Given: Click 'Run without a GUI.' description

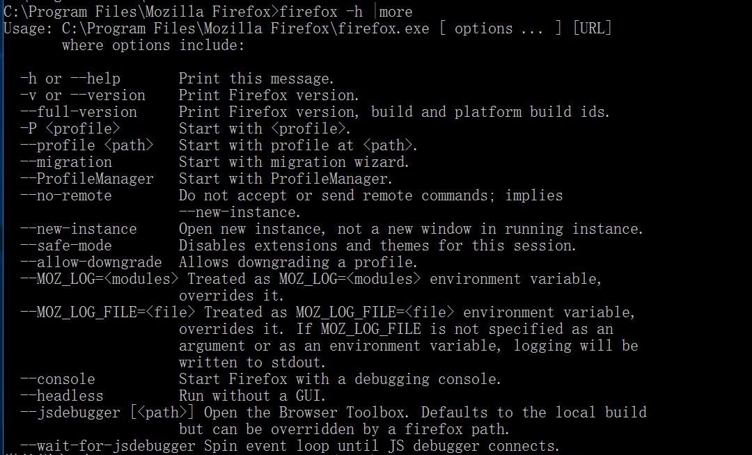Looking at the screenshot, I should (252, 396).
